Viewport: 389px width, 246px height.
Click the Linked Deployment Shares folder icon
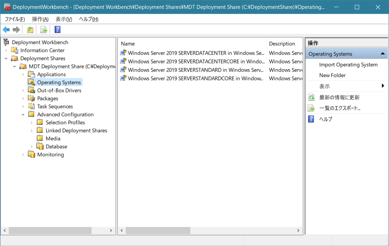click(x=40, y=130)
